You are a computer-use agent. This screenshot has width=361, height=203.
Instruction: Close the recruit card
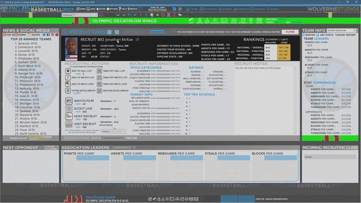[290, 32]
